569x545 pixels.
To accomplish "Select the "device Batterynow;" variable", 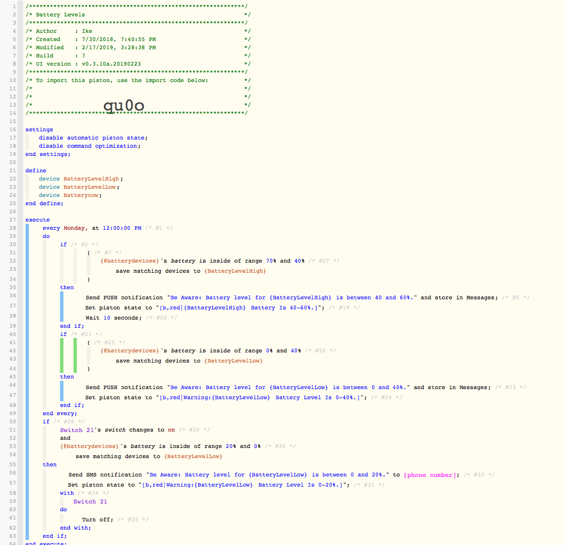I will (70, 195).
